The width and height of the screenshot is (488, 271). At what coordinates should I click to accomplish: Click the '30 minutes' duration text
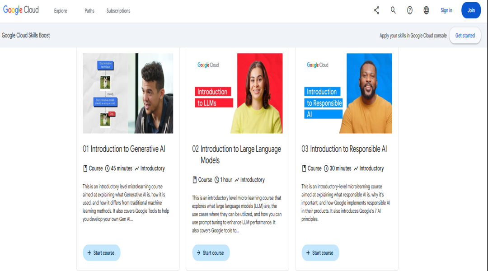coord(341,168)
